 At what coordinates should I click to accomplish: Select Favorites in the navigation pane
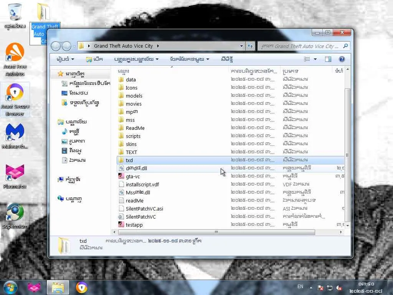[72, 74]
